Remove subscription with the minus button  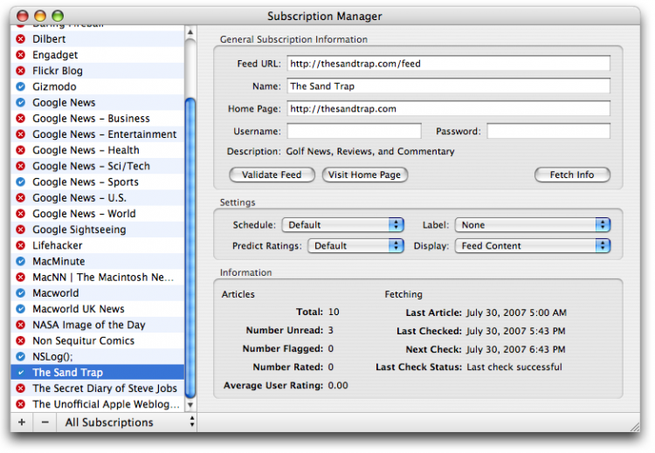click(45, 422)
